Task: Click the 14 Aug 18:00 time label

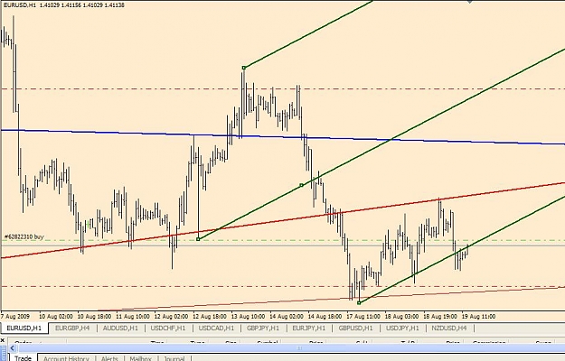Action: (325, 317)
